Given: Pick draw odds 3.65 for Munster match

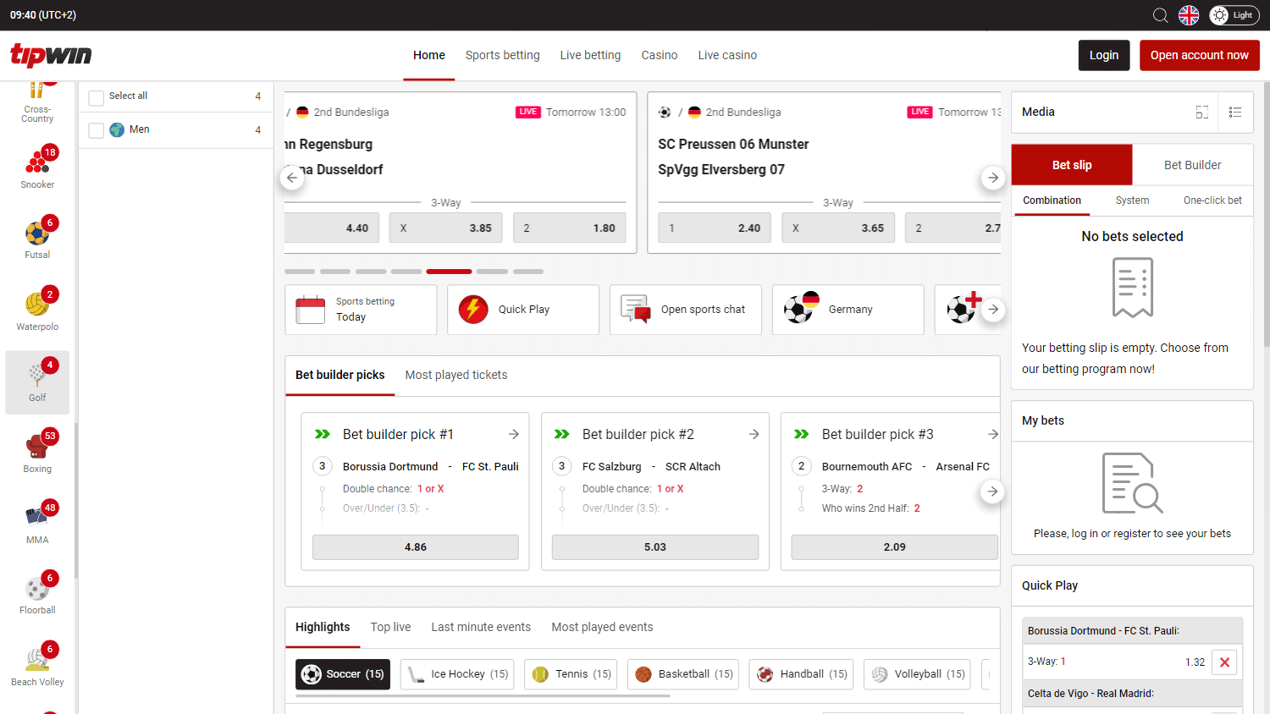Looking at the screenshot, I should pyautogui.click(x=838, y=228).
